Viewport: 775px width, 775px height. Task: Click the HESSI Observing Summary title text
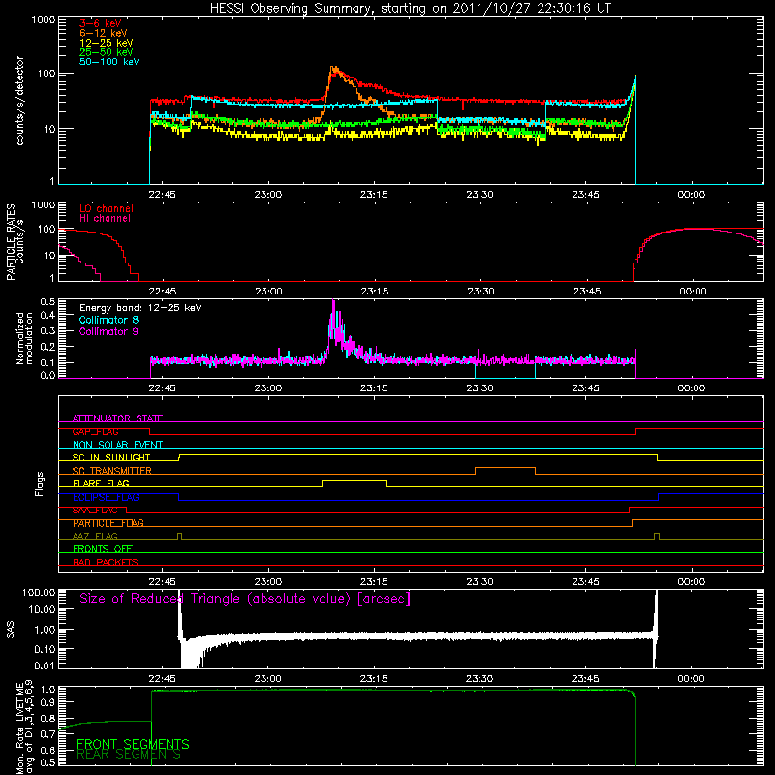coord(410,9)
